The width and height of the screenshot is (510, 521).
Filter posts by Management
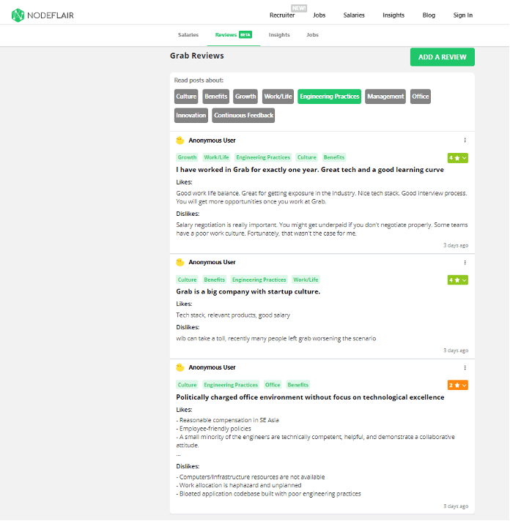385,97
